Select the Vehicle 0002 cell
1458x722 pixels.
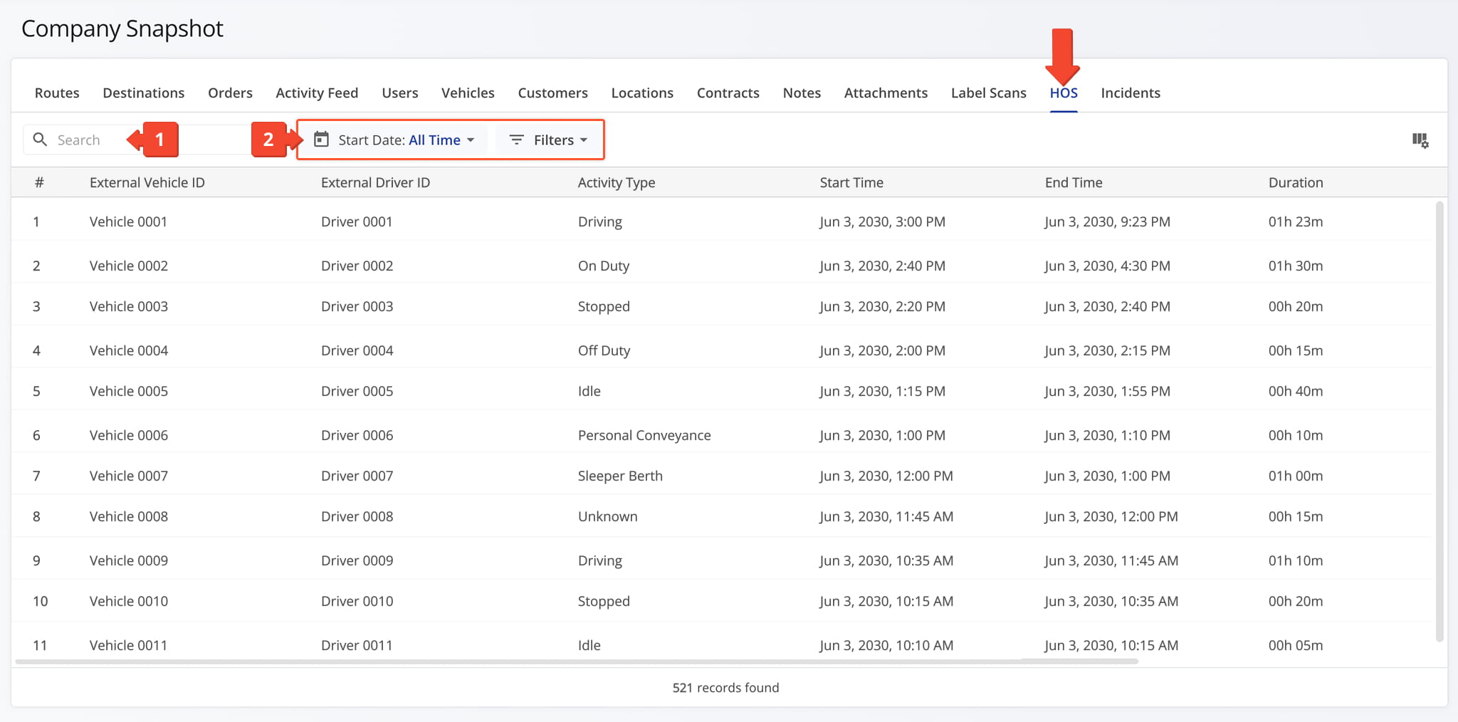pos(129,266)
